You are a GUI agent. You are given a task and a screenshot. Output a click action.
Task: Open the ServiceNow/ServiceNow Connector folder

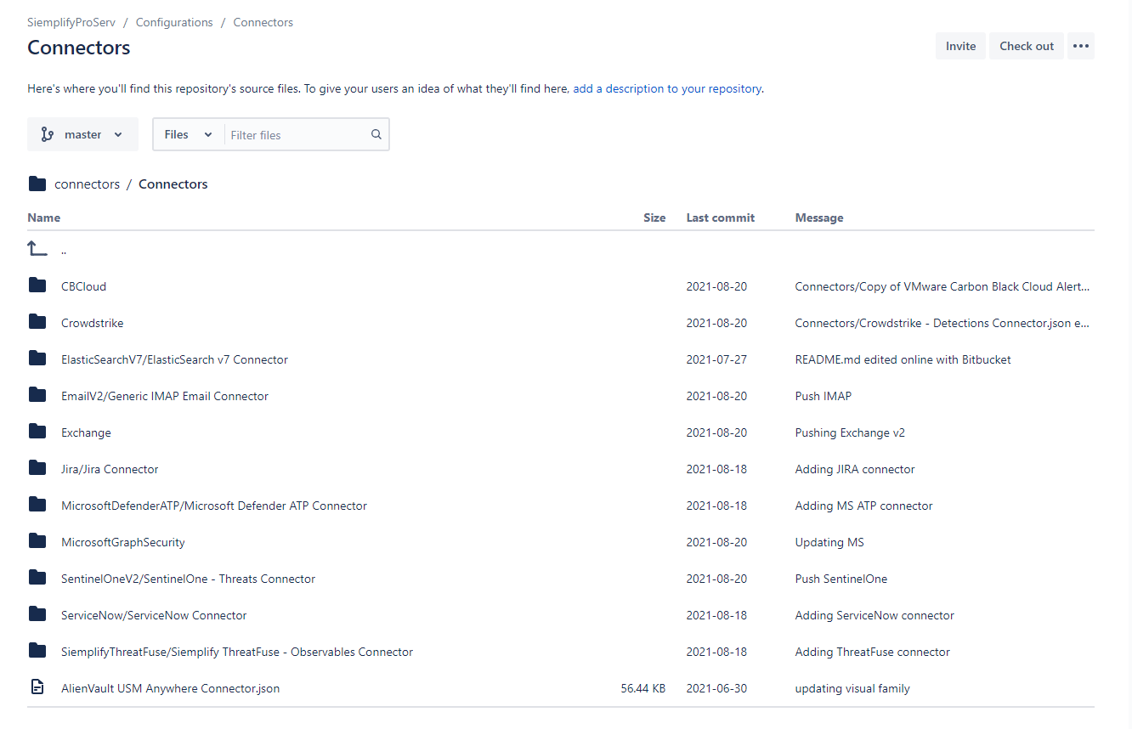click(154, 615)
